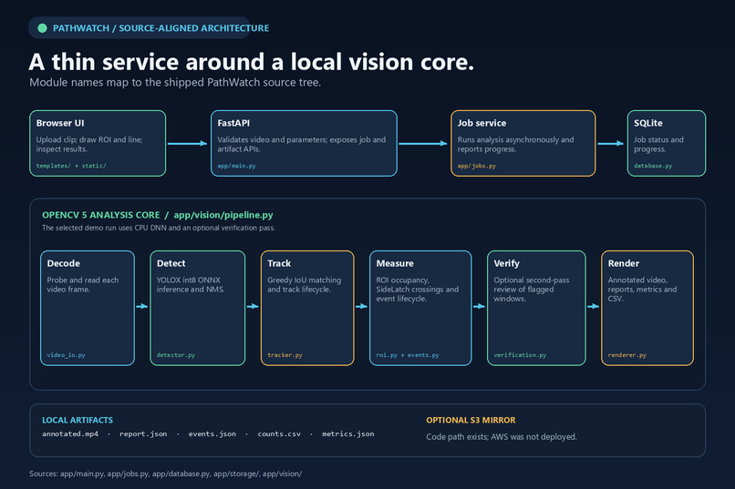Click the report.json artifact name
This screenshot has height=489, width=735.
(143, 433)
